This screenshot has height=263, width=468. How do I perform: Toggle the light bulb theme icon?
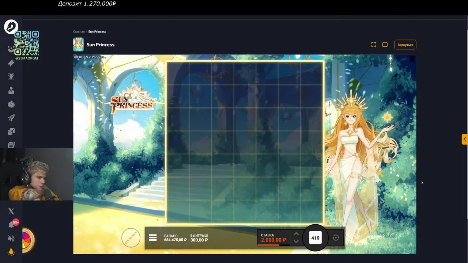click(x=11, y=252)
